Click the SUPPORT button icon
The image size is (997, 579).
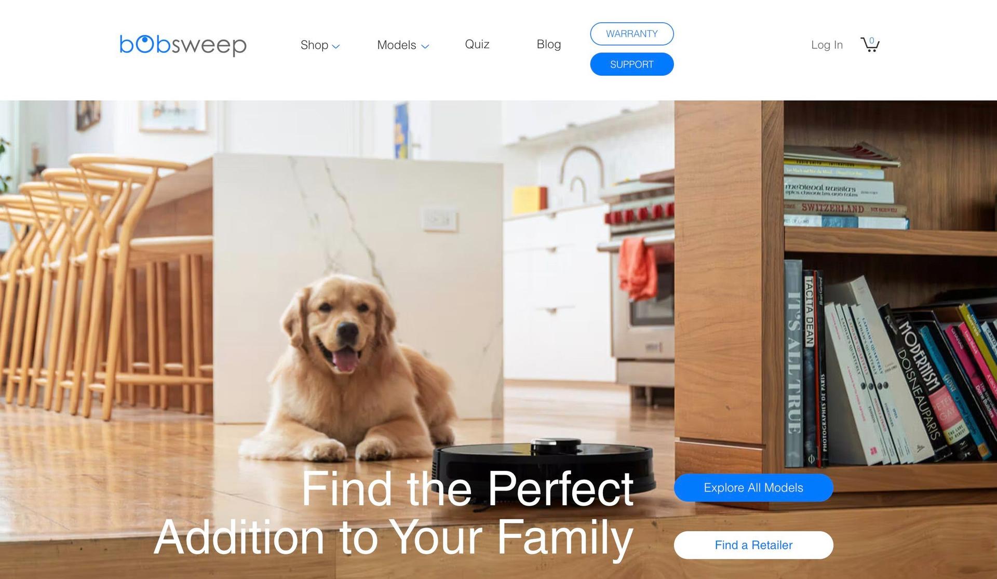pyautogui.click(x=631, y=64)
